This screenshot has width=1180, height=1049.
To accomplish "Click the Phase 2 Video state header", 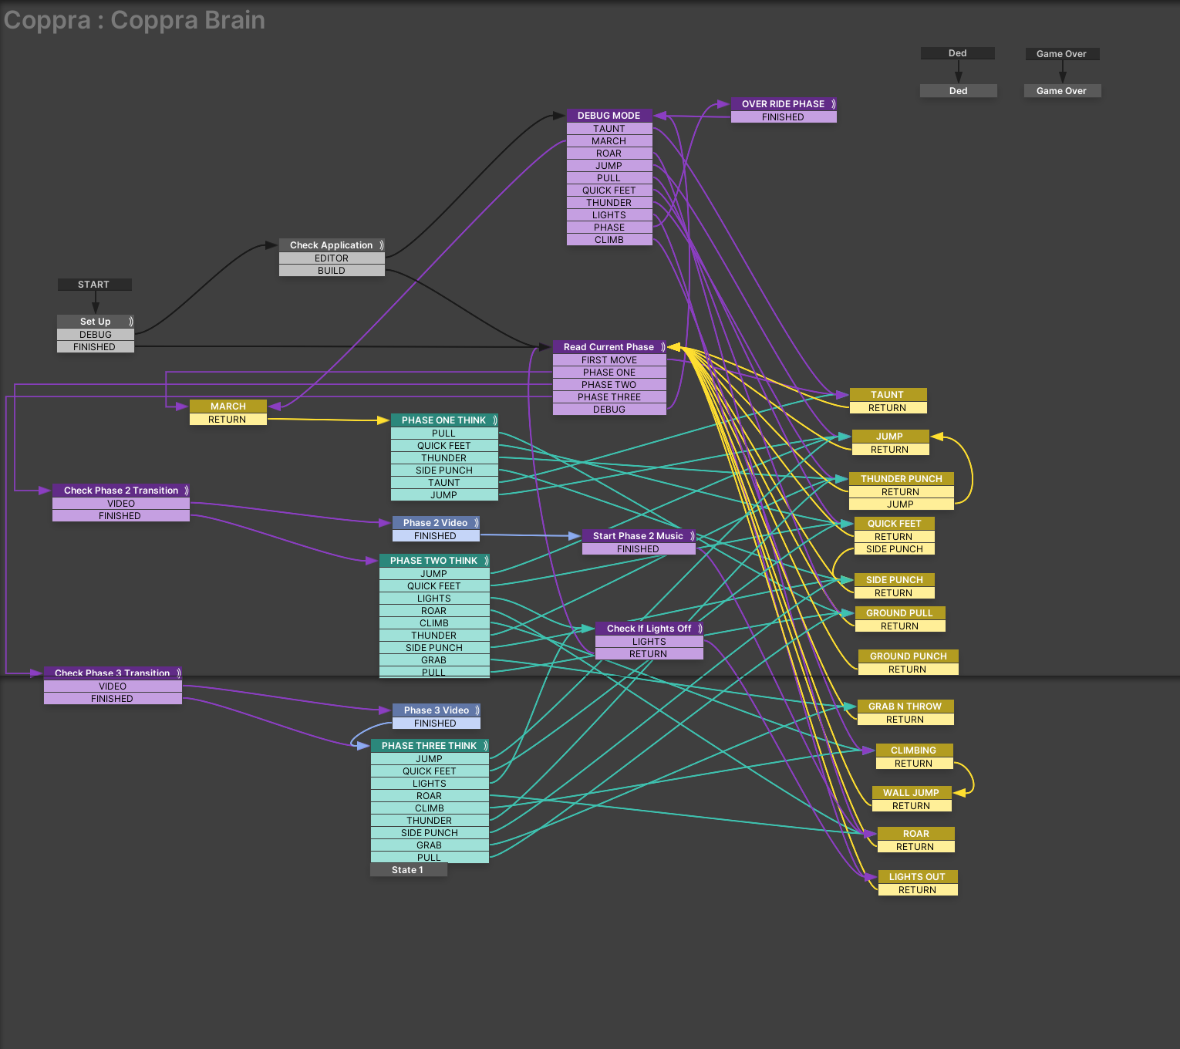I will tap(435, 523).
